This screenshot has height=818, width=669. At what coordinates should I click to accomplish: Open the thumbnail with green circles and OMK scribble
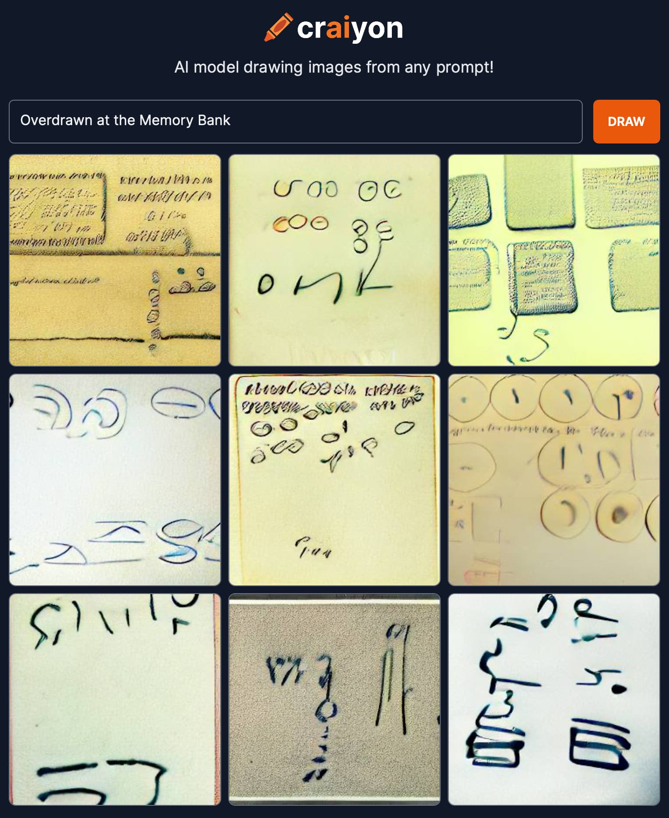334,260
